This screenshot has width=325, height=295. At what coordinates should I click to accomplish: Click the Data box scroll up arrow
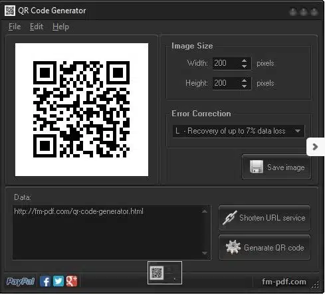click(x=205, y=211)
